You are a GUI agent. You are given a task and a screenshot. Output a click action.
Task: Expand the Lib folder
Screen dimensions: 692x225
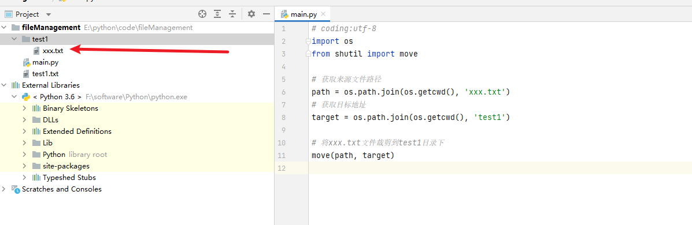[25, 142]
